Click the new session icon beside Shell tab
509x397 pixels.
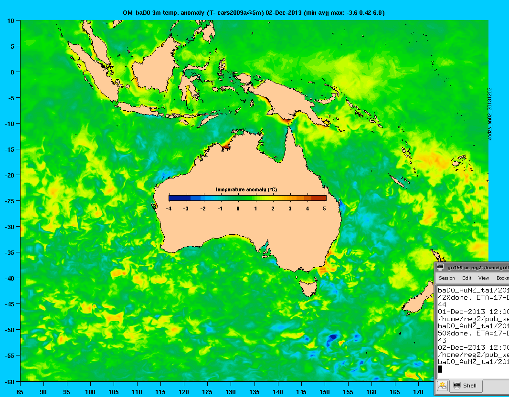[442, 386]
